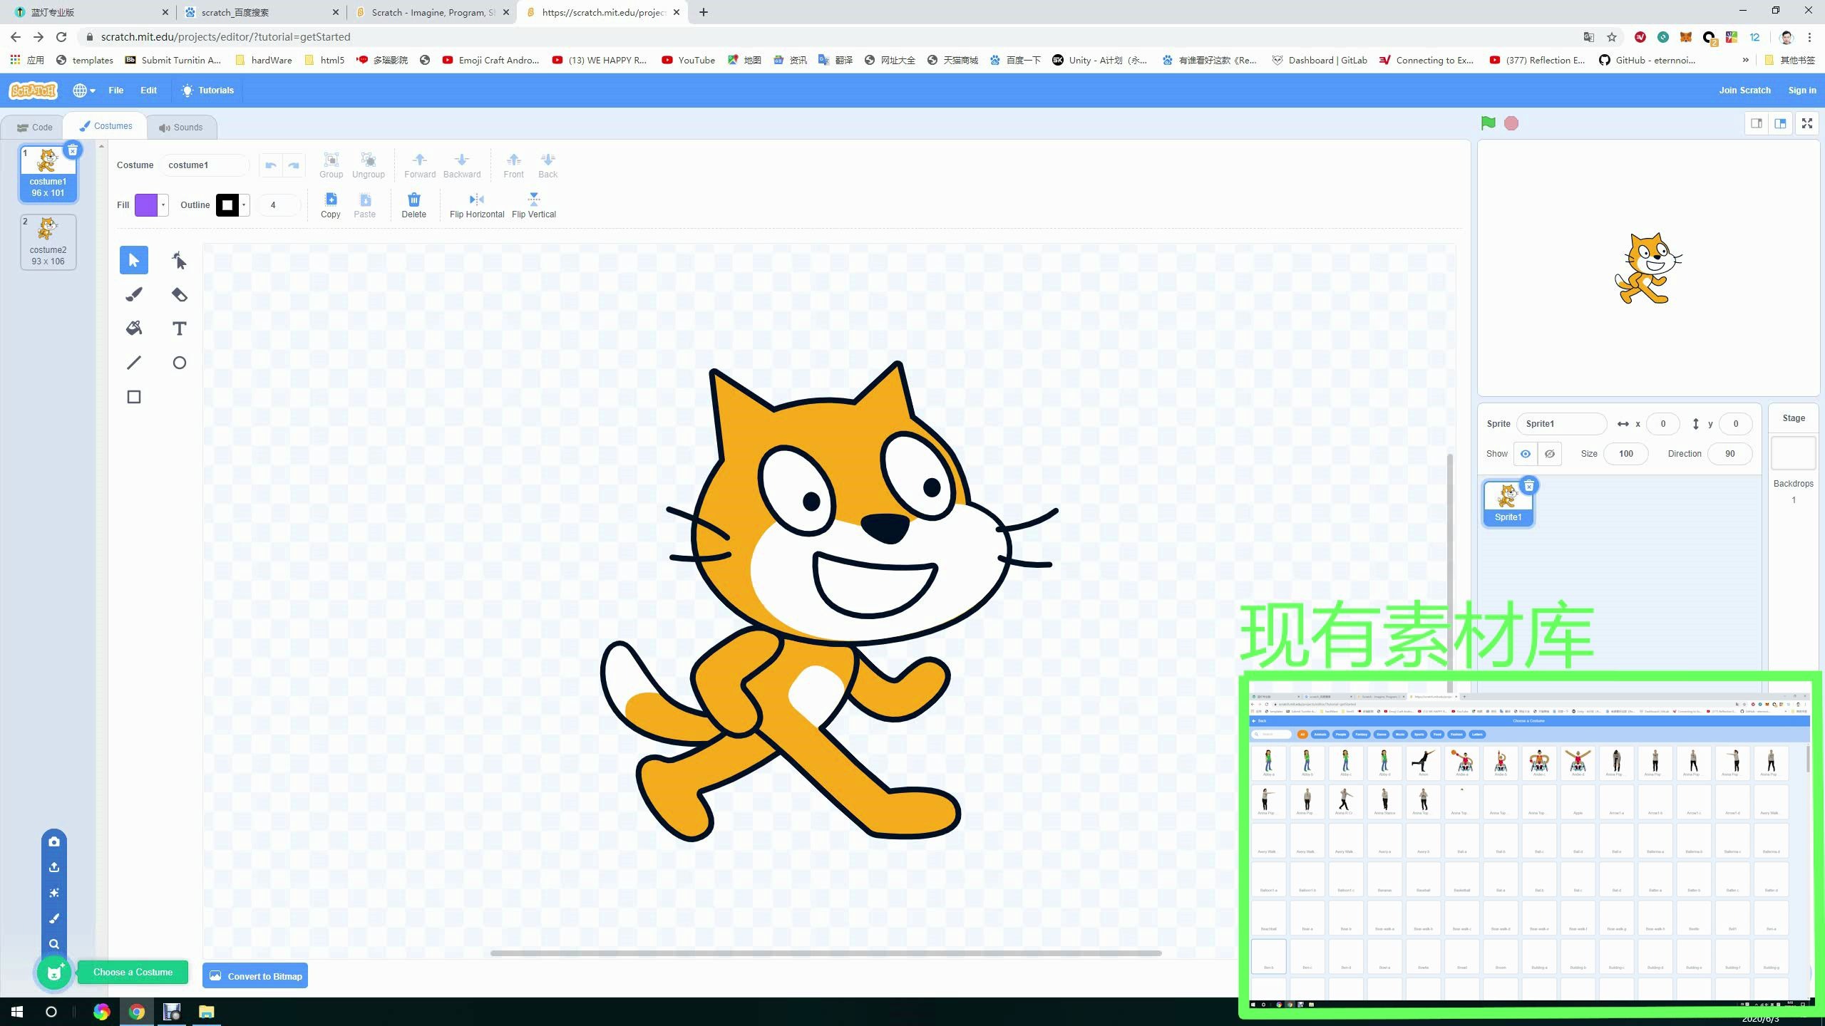Open Tutorials
The height and width of the screenshot is (1026, 1825).
(207, 90)
